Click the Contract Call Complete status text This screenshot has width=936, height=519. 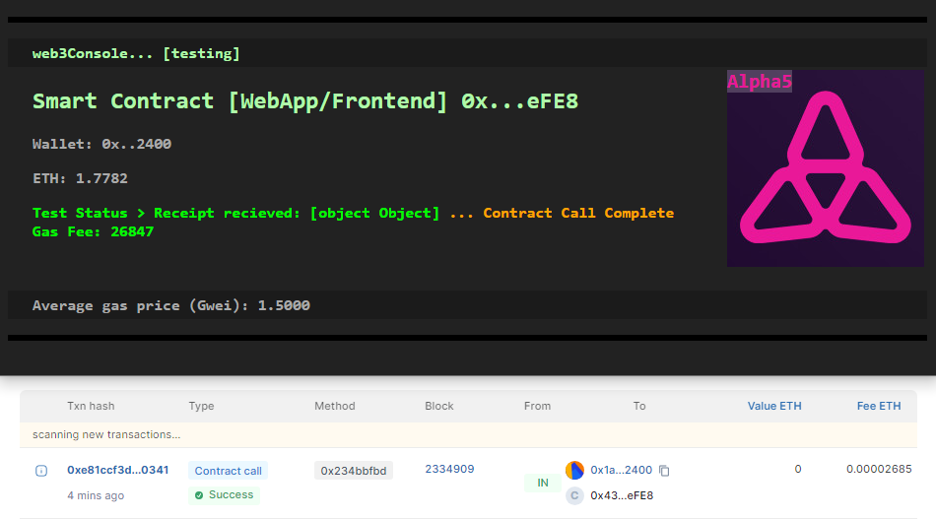click(x=578, y=213)
